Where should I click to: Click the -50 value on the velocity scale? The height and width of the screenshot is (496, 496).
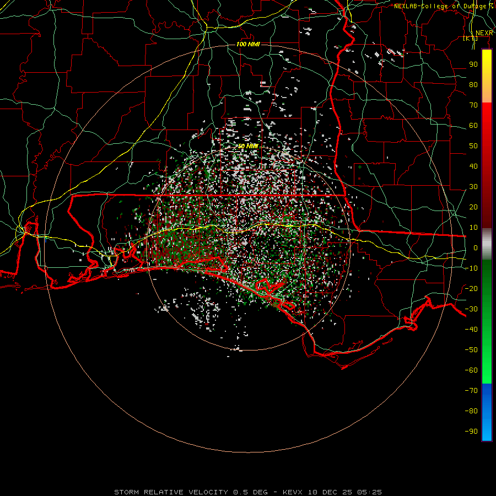[x=471, y=350]
